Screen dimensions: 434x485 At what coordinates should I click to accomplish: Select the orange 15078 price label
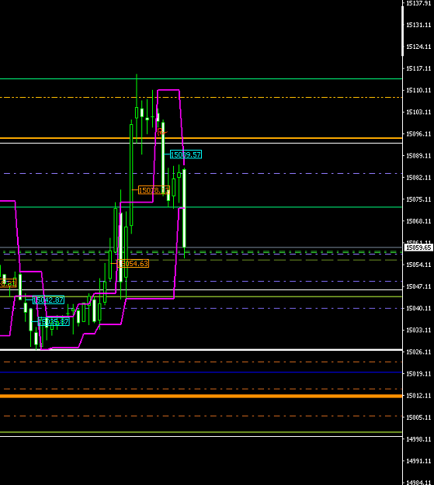click(x=154, y=190)
